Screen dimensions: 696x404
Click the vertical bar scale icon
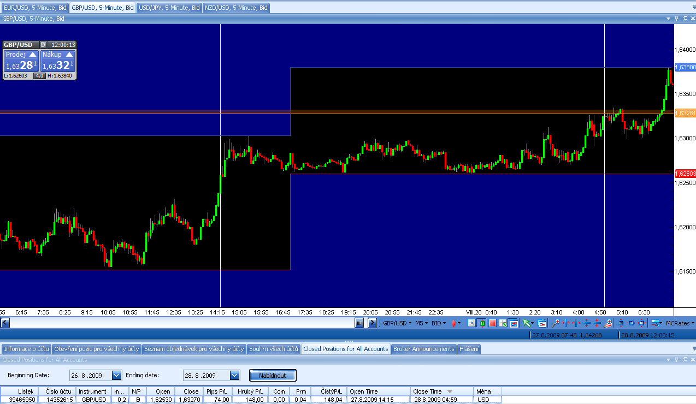click(621, 323)
